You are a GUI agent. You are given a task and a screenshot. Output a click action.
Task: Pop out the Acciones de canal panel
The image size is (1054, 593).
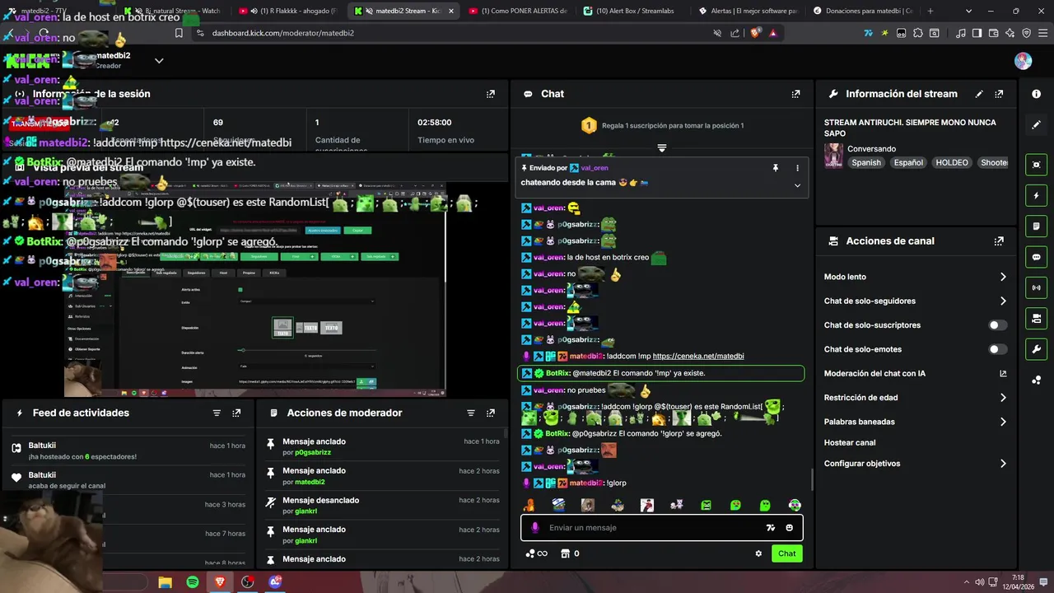pyautogui.click(x=999, y=241)
